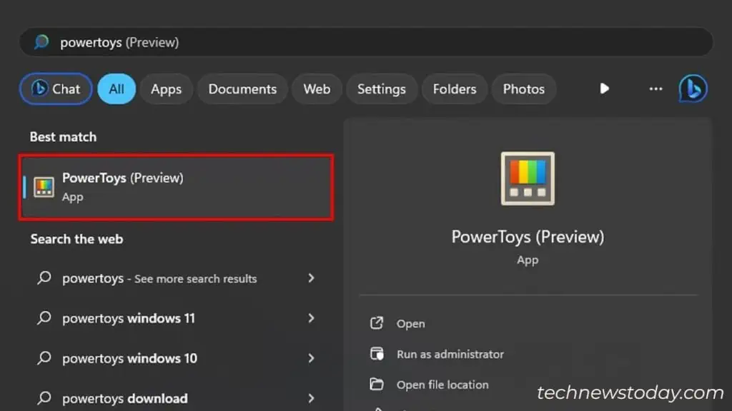The height and width of the screenshot is (411, 732).
Task: Click the Run as administrator shield icon
Action: tap(377, 354)
